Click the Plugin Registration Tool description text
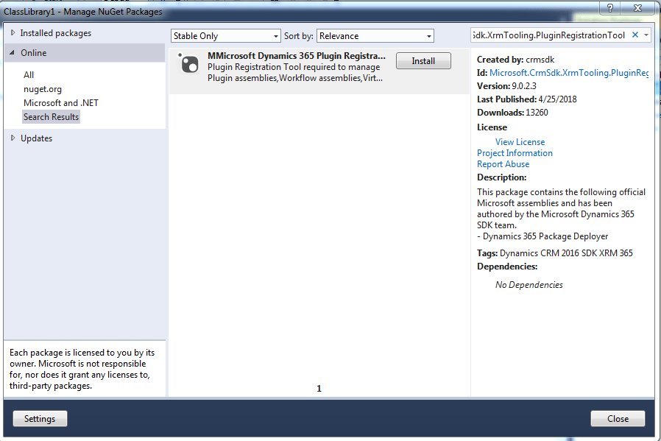The width and height of the screenshot is (661, 441). coord(295,72)
